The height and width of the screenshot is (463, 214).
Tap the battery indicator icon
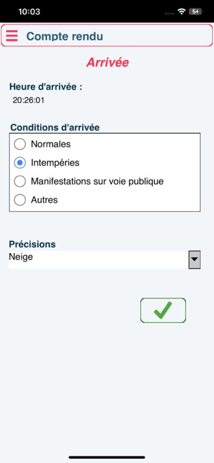click(195, 11)
